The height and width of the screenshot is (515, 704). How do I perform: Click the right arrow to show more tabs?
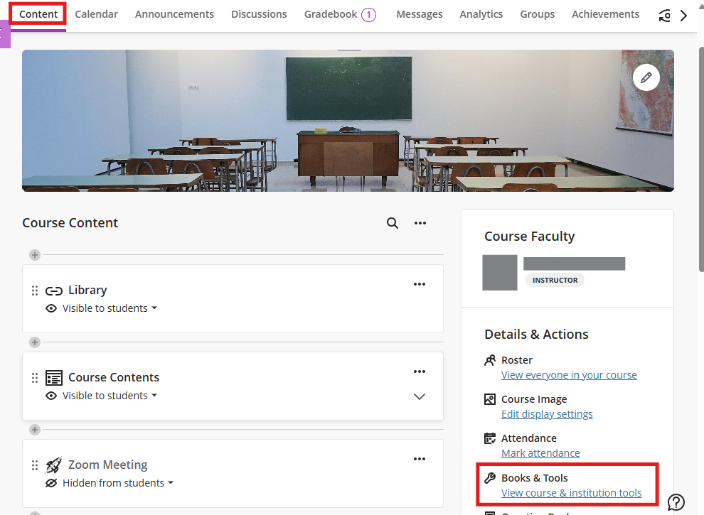point(684,16)
